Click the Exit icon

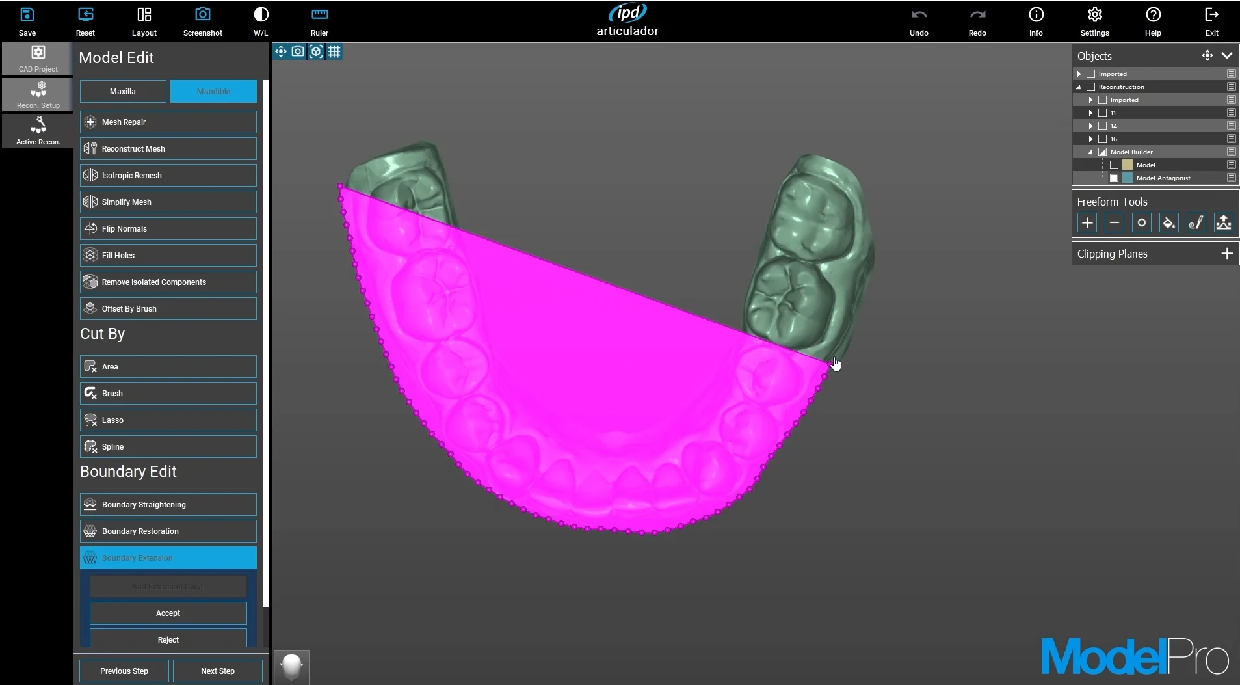(1212, 14)
